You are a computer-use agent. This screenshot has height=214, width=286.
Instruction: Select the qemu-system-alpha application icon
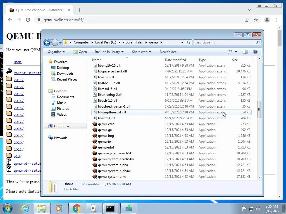click(95, 165)
